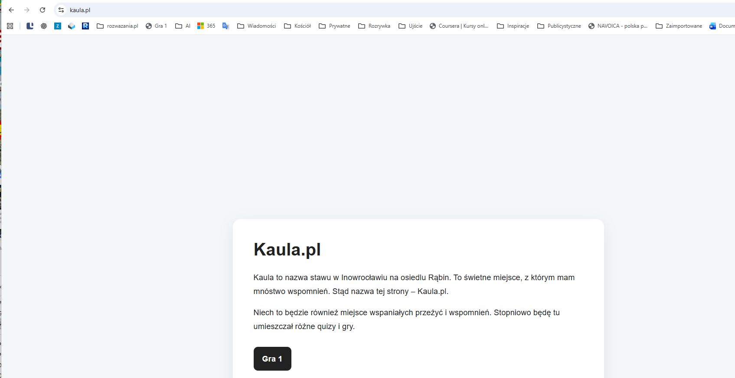The width and height of the screenshot is (735, 378).
Task: Go forward to the next page
Action: (27, 10)
